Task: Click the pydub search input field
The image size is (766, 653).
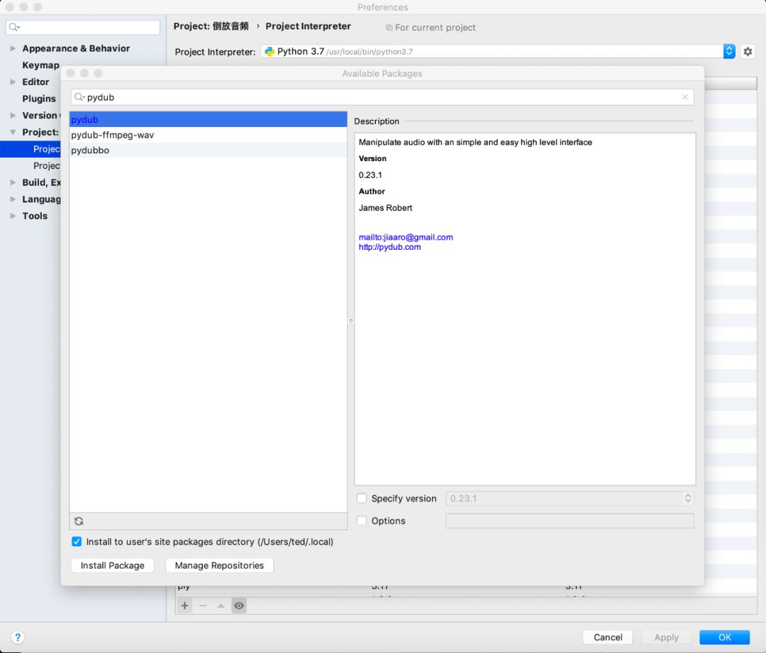Action: pyautogui.click(x=382, y=97)
